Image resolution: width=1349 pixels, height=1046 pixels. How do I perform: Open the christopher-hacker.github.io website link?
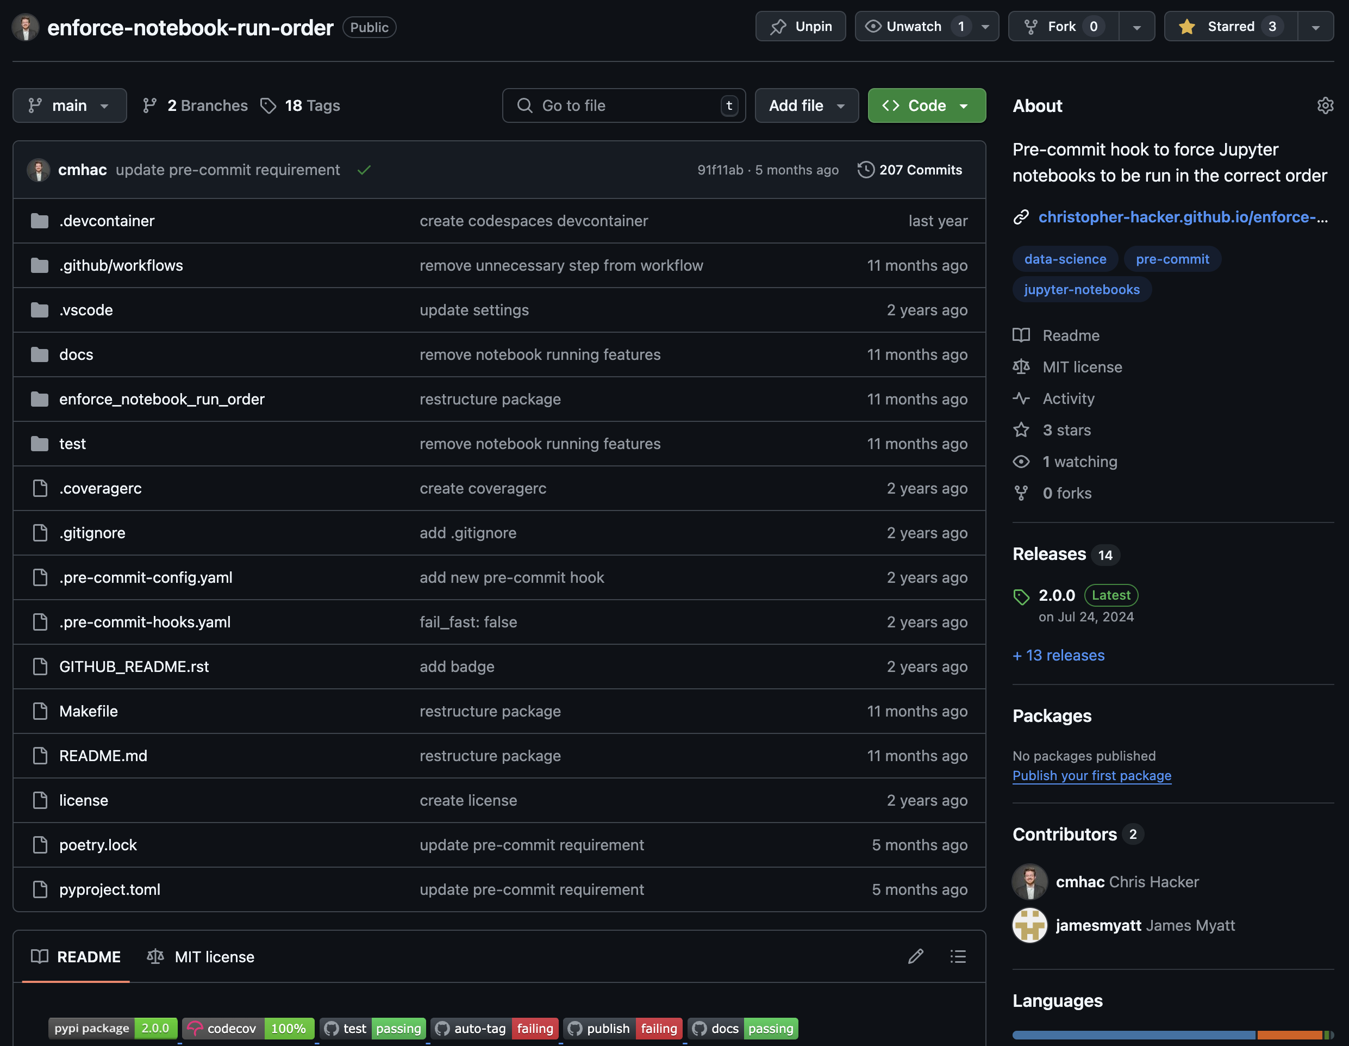pos(1183,217)
